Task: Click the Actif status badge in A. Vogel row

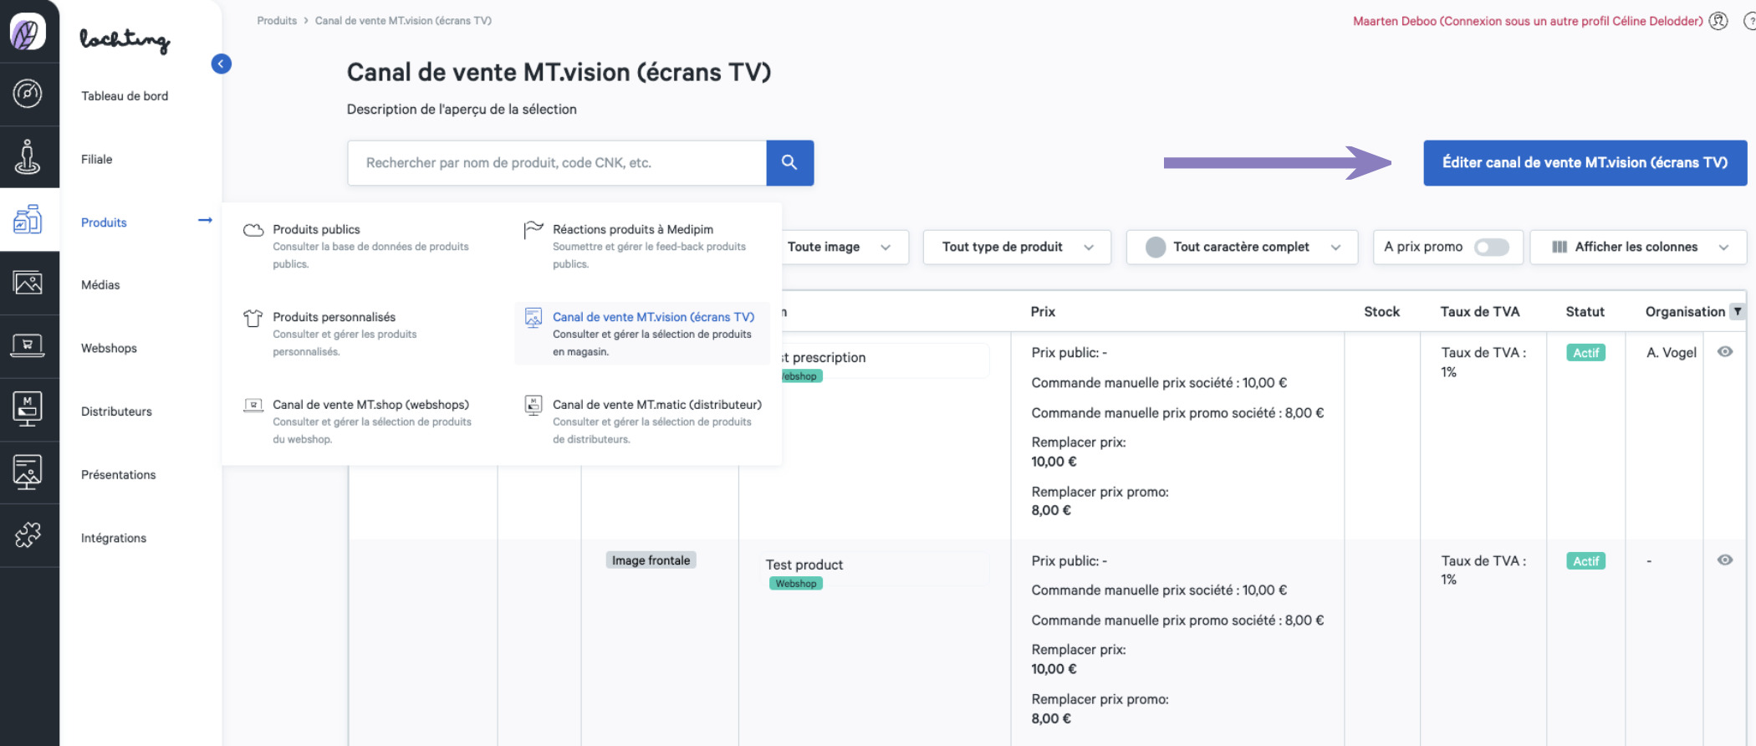Action: click(1585, 353)
